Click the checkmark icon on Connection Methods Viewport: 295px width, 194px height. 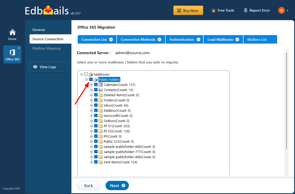(x=159, y=39)
